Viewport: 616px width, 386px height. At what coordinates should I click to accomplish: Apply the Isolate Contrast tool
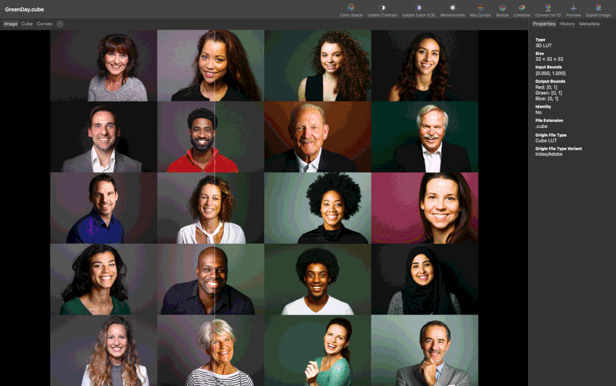click(x=383, y=10)
